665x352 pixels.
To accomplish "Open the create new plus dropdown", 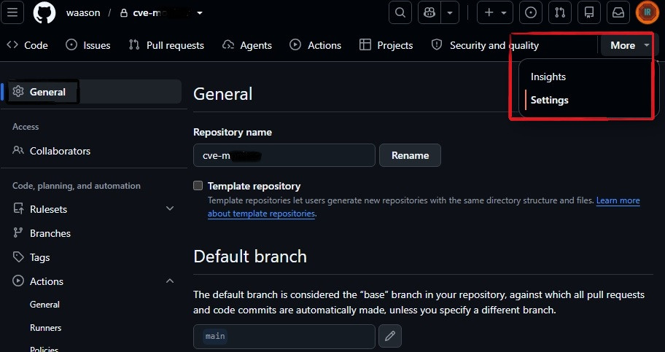I will [x=495, y=12].
